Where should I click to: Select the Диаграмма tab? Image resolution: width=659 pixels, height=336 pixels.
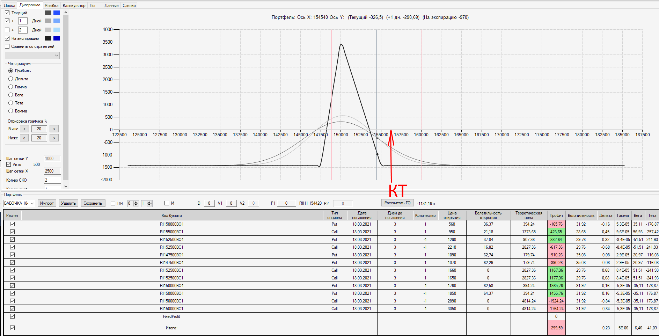(x=30, y=5)
